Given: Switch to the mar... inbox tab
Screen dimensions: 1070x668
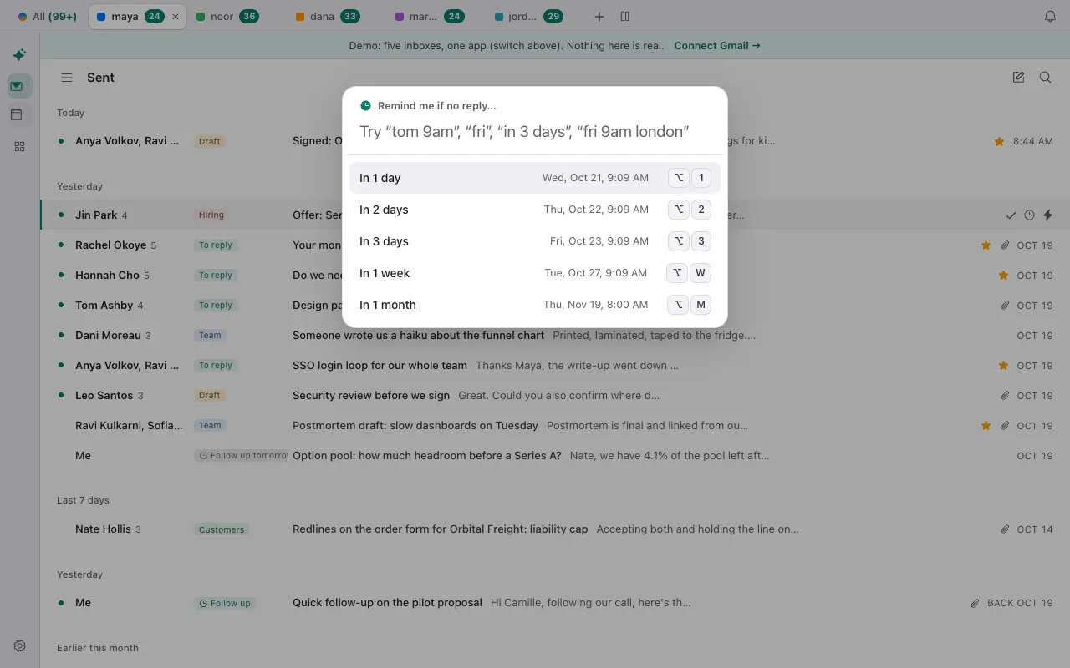Looking at the screenshot, I should pos(429,17).
